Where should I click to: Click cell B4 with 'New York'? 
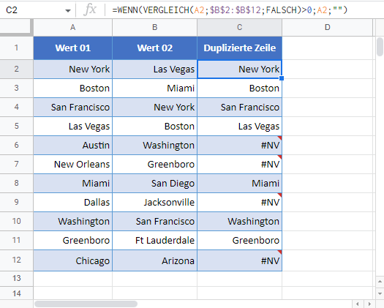[154, 108]
